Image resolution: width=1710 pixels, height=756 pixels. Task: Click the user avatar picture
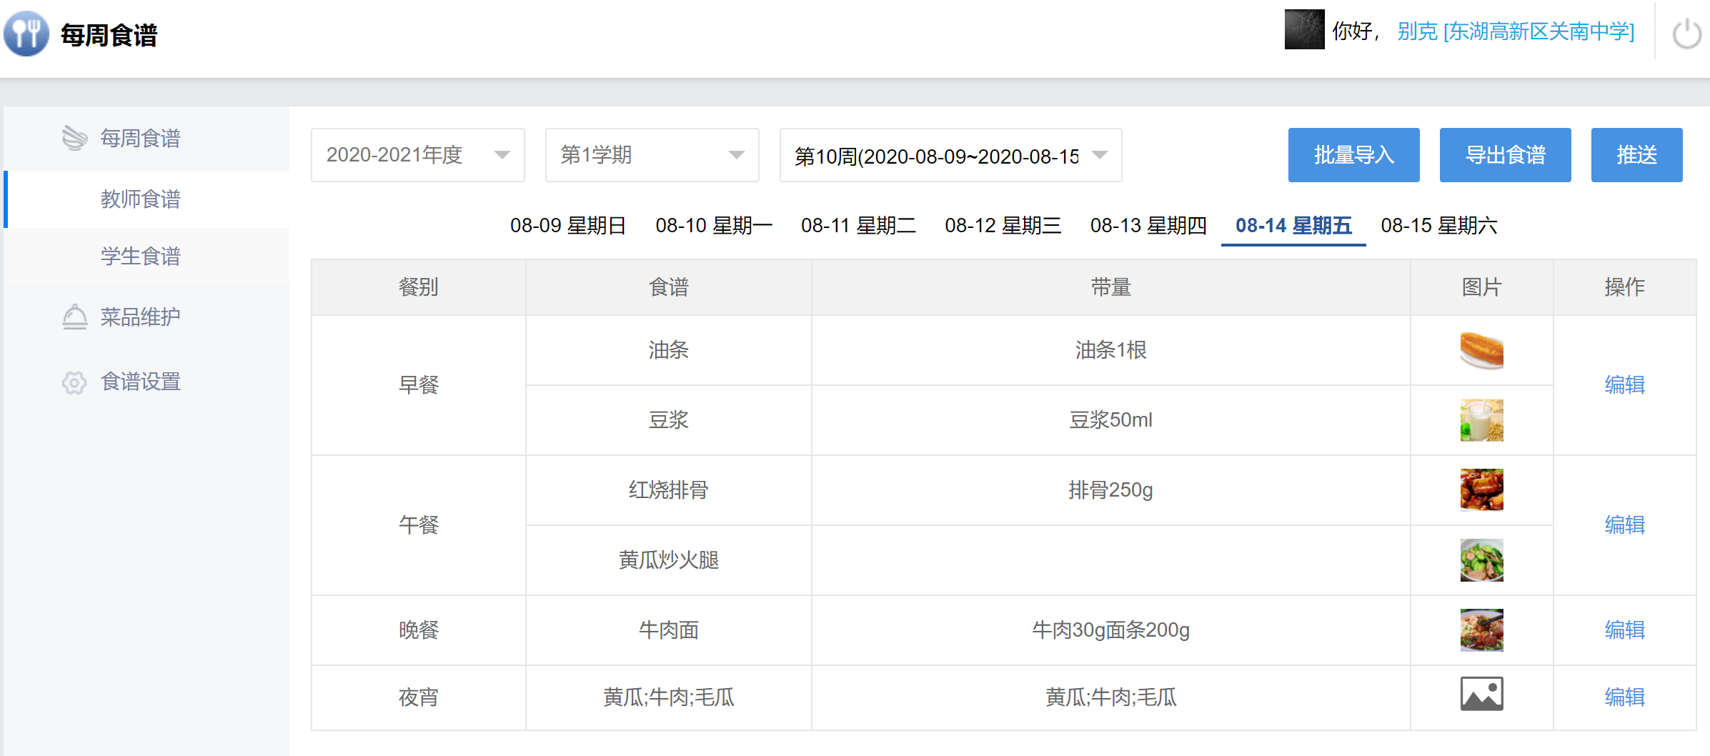(x=1304, y=30)
